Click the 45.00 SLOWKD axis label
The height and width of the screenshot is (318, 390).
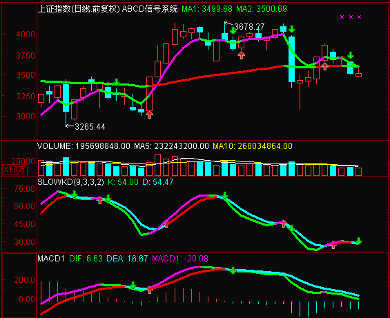(x=24, y=224)
